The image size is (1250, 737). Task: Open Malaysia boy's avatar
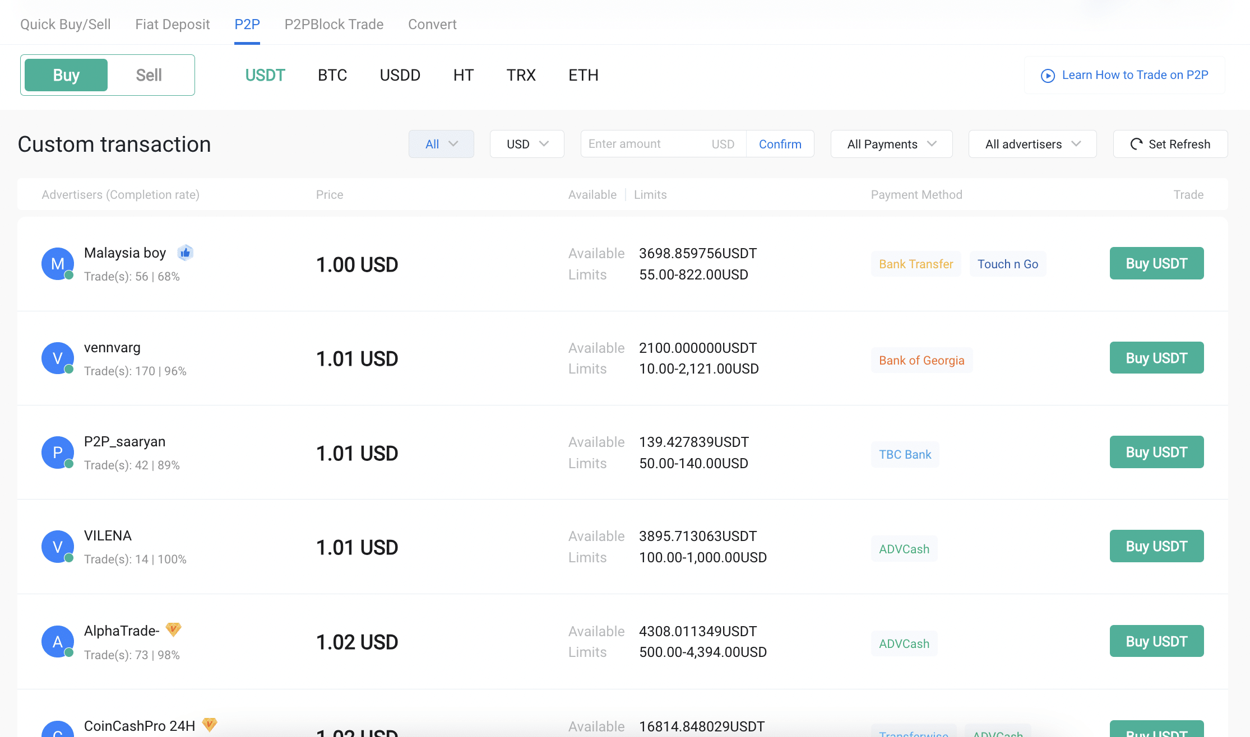(58, 264)
